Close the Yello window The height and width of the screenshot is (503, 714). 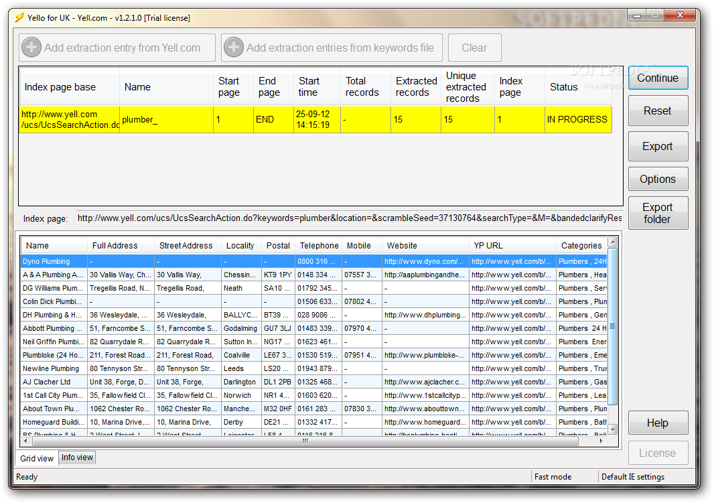680,15
